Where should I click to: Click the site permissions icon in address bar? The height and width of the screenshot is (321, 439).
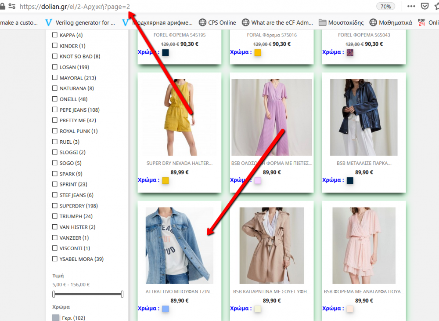(12, 6)
